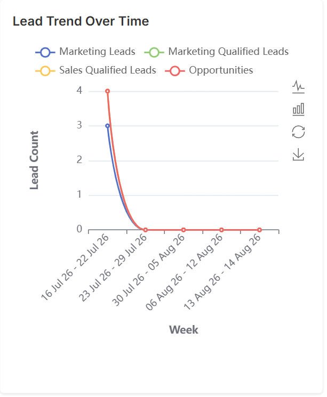Select the red data point at value 4

(x=107, y=91)
